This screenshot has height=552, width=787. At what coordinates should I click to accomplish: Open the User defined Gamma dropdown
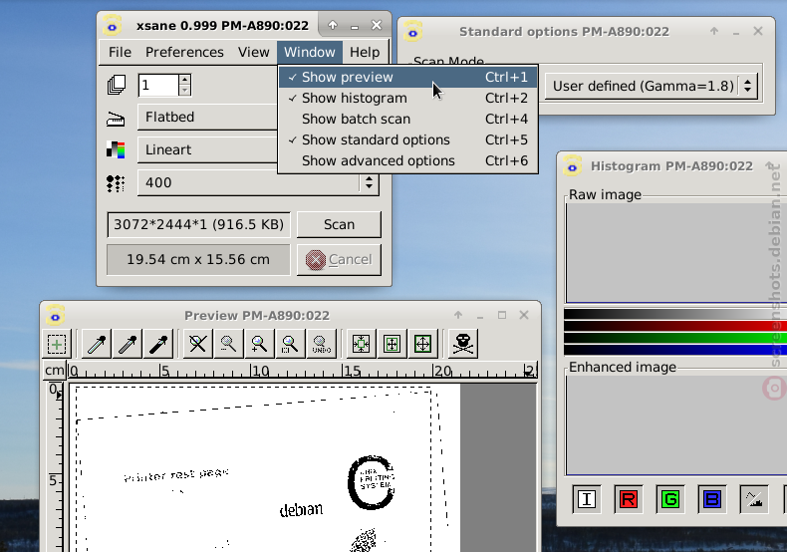click(x=651, y=86)
